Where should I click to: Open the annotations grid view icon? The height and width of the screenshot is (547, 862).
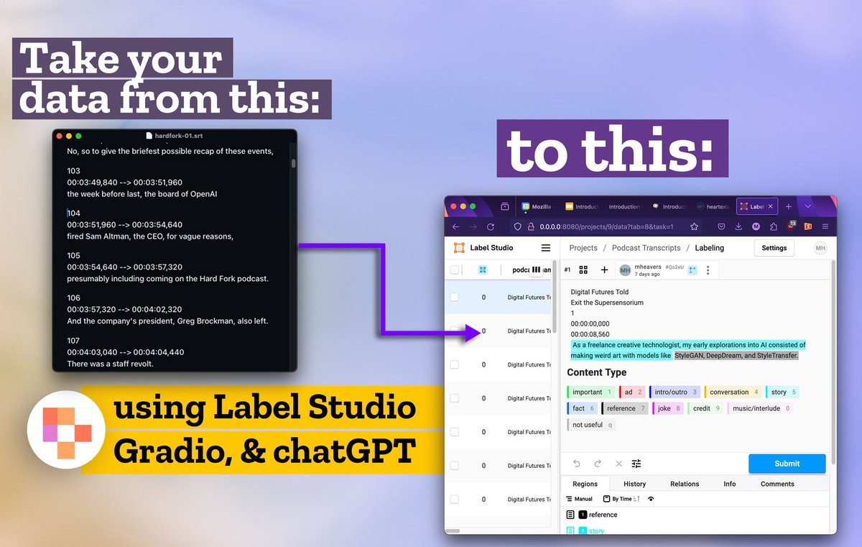(583, 270)
